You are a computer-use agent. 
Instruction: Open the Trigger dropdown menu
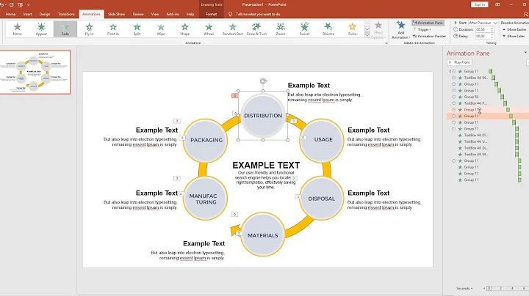pyautogui.click(x=422, y=29)
